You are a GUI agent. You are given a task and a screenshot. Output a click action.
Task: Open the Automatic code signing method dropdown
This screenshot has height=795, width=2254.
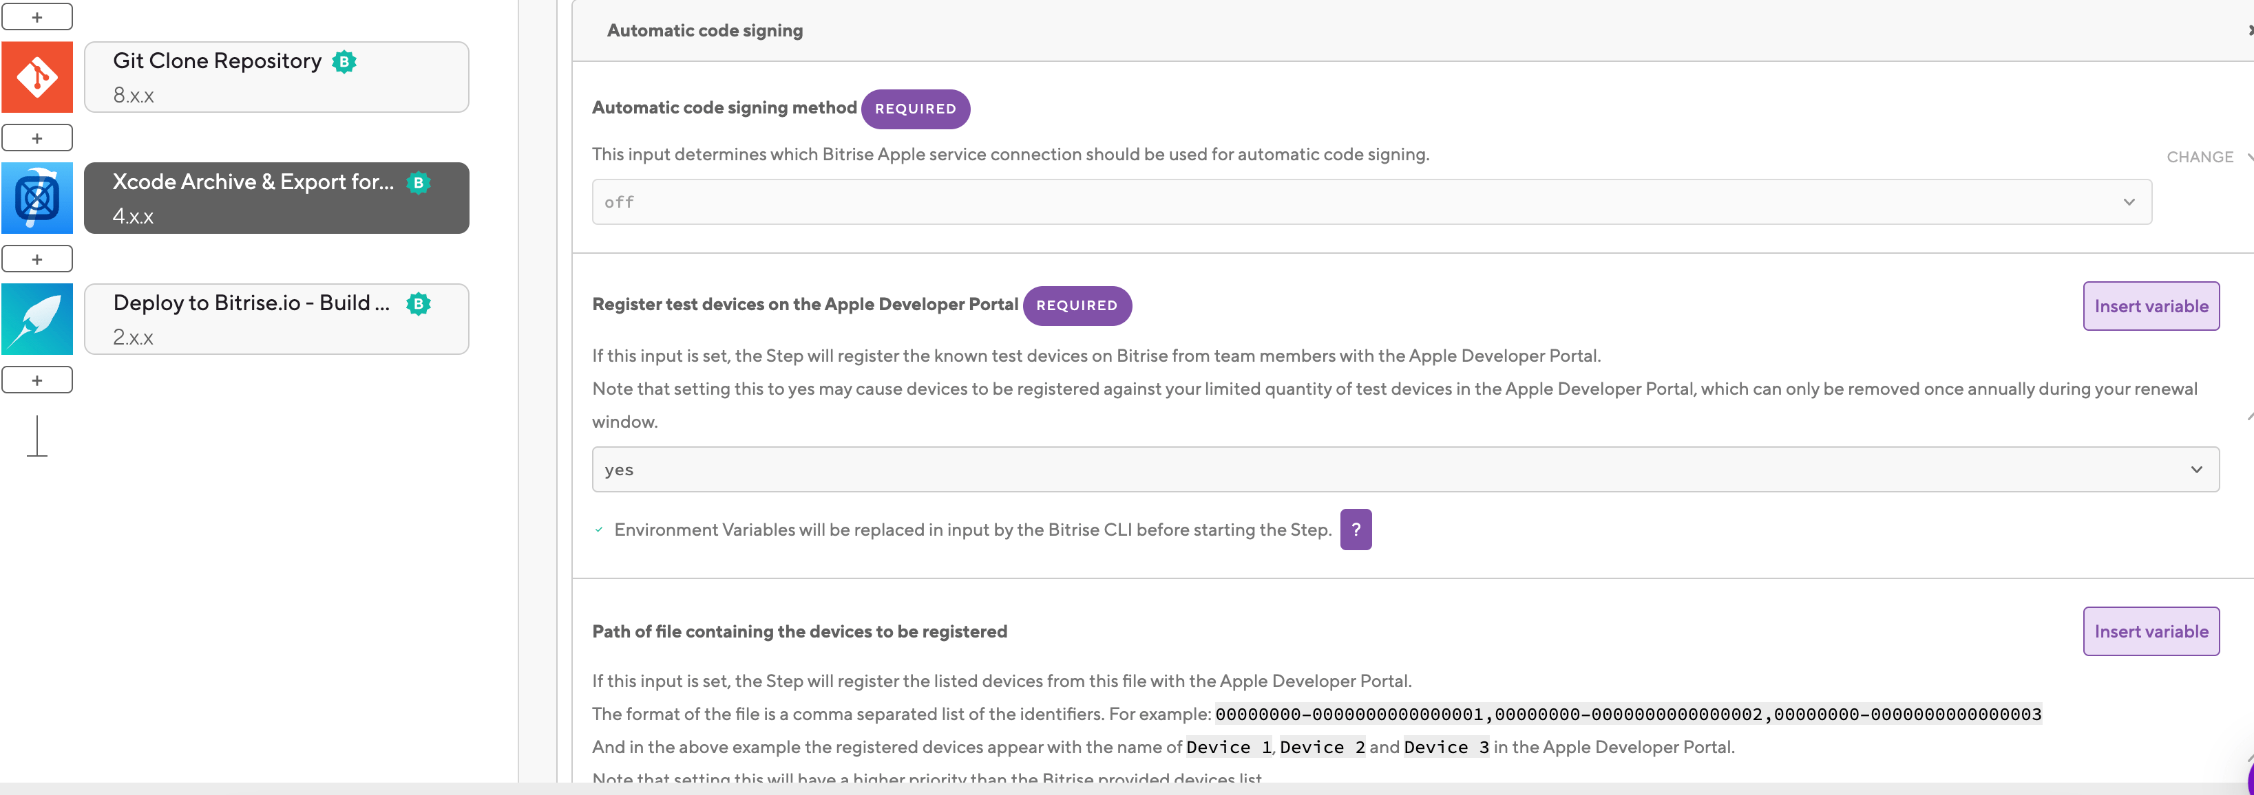click(x=1371, y=202)
